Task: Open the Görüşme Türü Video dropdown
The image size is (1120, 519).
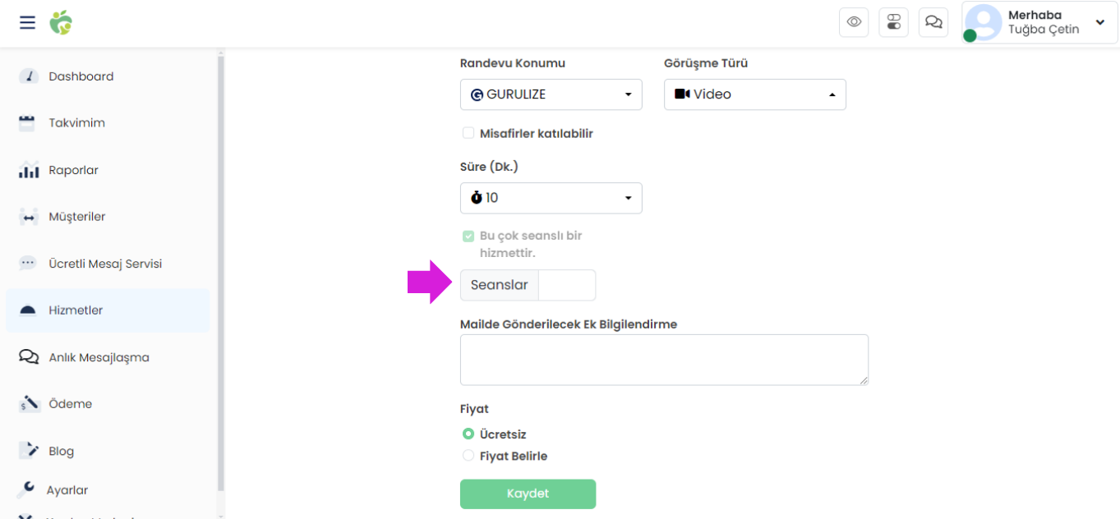Action: [x=755, y=94]
